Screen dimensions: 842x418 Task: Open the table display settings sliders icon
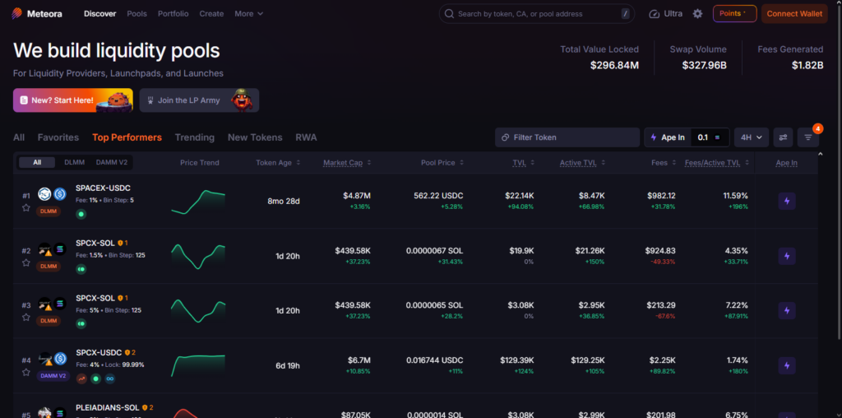pos(783,137)
